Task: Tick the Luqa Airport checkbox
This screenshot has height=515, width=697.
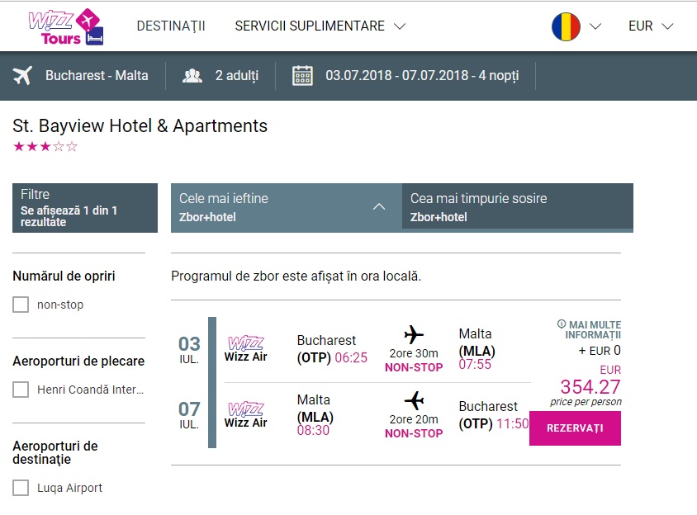Action: [21, 488]
